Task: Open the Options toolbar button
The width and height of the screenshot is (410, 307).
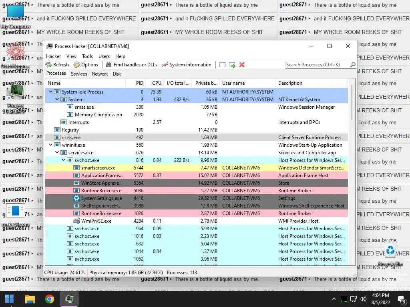Action: pos(86,65)
